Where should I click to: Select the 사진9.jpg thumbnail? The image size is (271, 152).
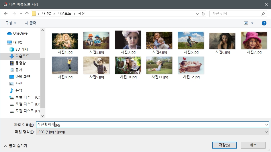pos(96,65)
